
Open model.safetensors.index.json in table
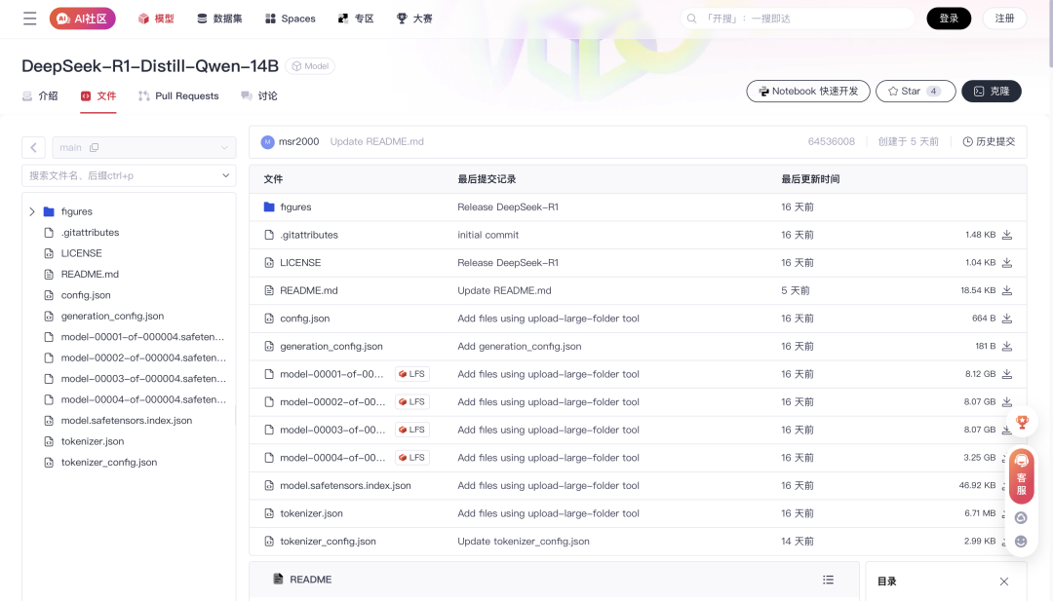point(345,486)
